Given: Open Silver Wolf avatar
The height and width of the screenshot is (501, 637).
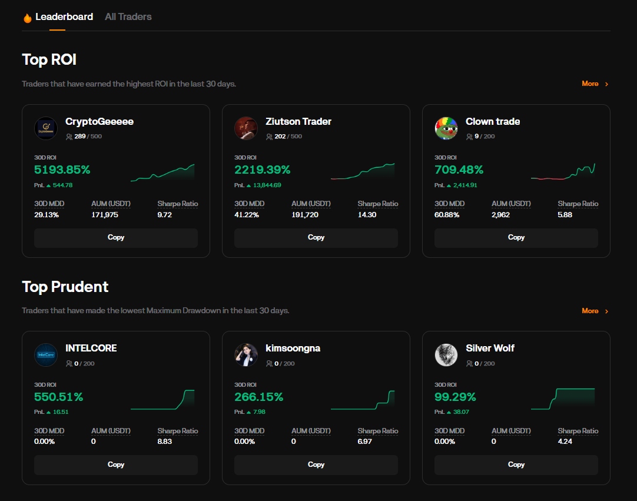Looking at the screenshot, I should [x=446, y=355].
